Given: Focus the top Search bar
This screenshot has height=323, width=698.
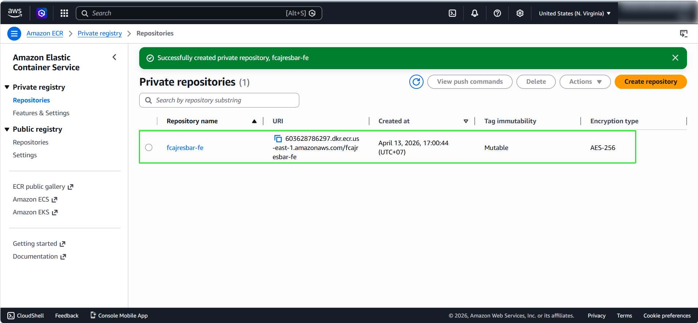Looking at the screenshot, I should click(x=199, y=13).
